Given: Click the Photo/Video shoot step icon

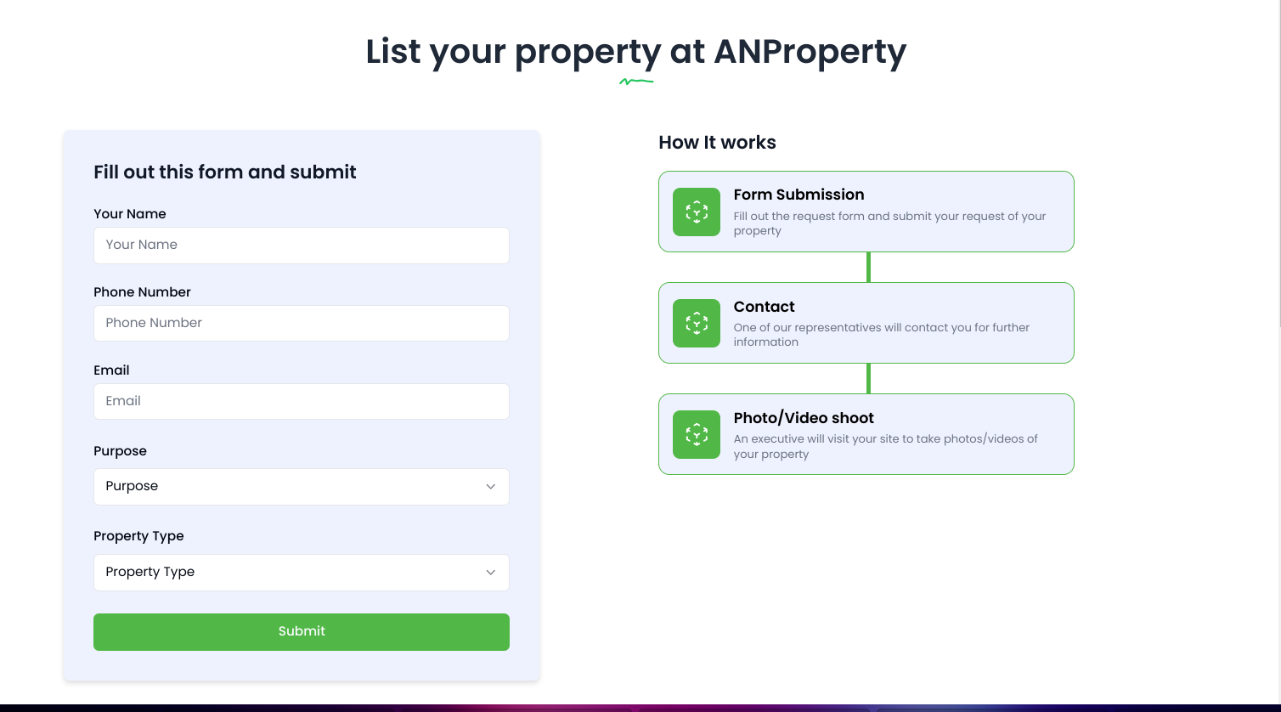Looking at the screenshot, I should pyautogui.click(x=696, y=434).
